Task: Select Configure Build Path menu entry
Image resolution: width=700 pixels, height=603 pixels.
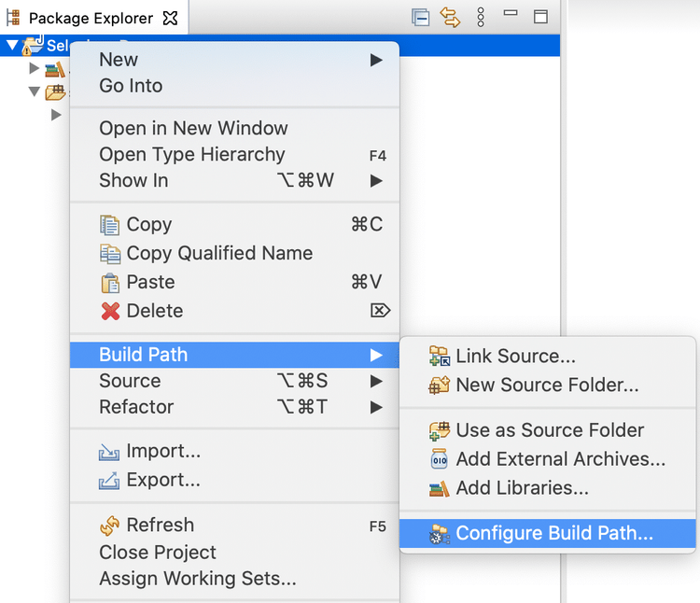Action: (x=553, y=534)
